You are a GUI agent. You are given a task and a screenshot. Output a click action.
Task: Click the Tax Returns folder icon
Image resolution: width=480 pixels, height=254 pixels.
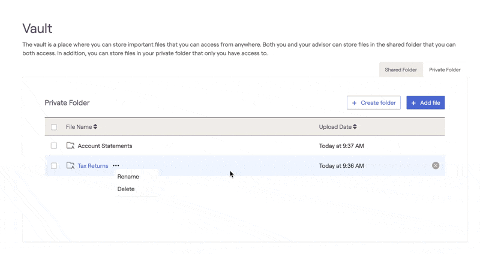(x=70, y=166)
